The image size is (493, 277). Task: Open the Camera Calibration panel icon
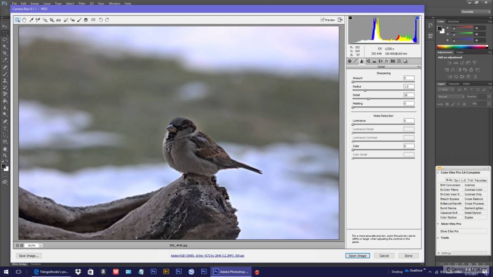pos(393,61)
